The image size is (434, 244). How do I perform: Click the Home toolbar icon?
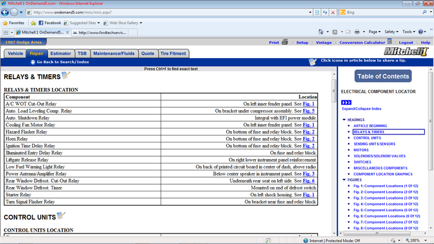[321, 32]
